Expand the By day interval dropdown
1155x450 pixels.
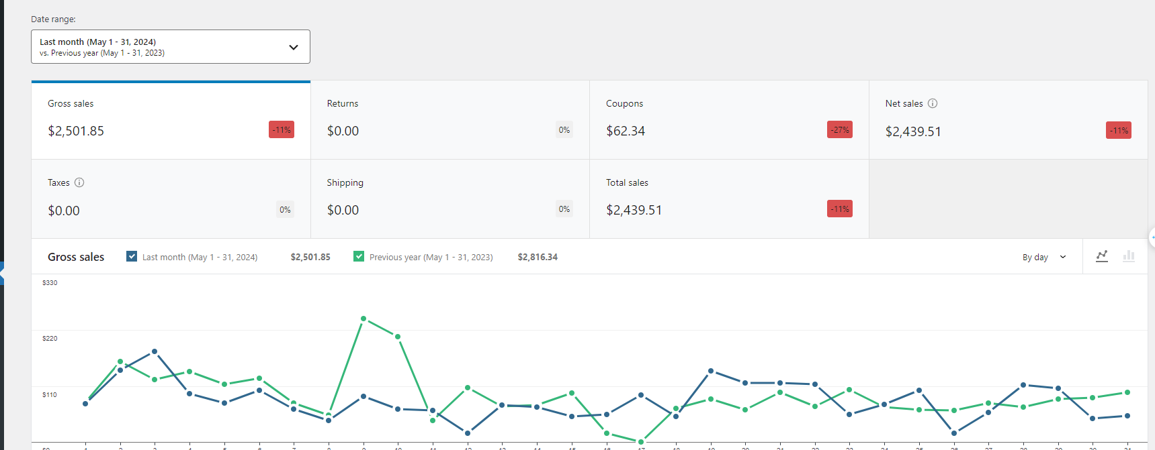click(1043, 257)
